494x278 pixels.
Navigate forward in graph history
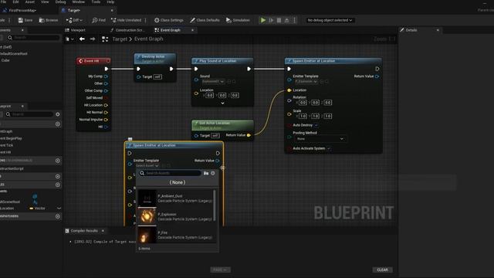pyautogui.click(x=93, y=39)
